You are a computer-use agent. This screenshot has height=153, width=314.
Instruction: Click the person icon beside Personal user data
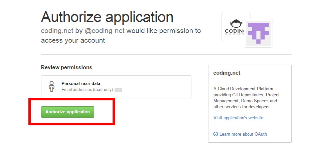point(51,86)
